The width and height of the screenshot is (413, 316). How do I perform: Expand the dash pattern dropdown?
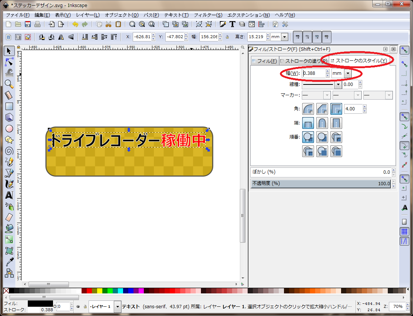coord(338,84)
